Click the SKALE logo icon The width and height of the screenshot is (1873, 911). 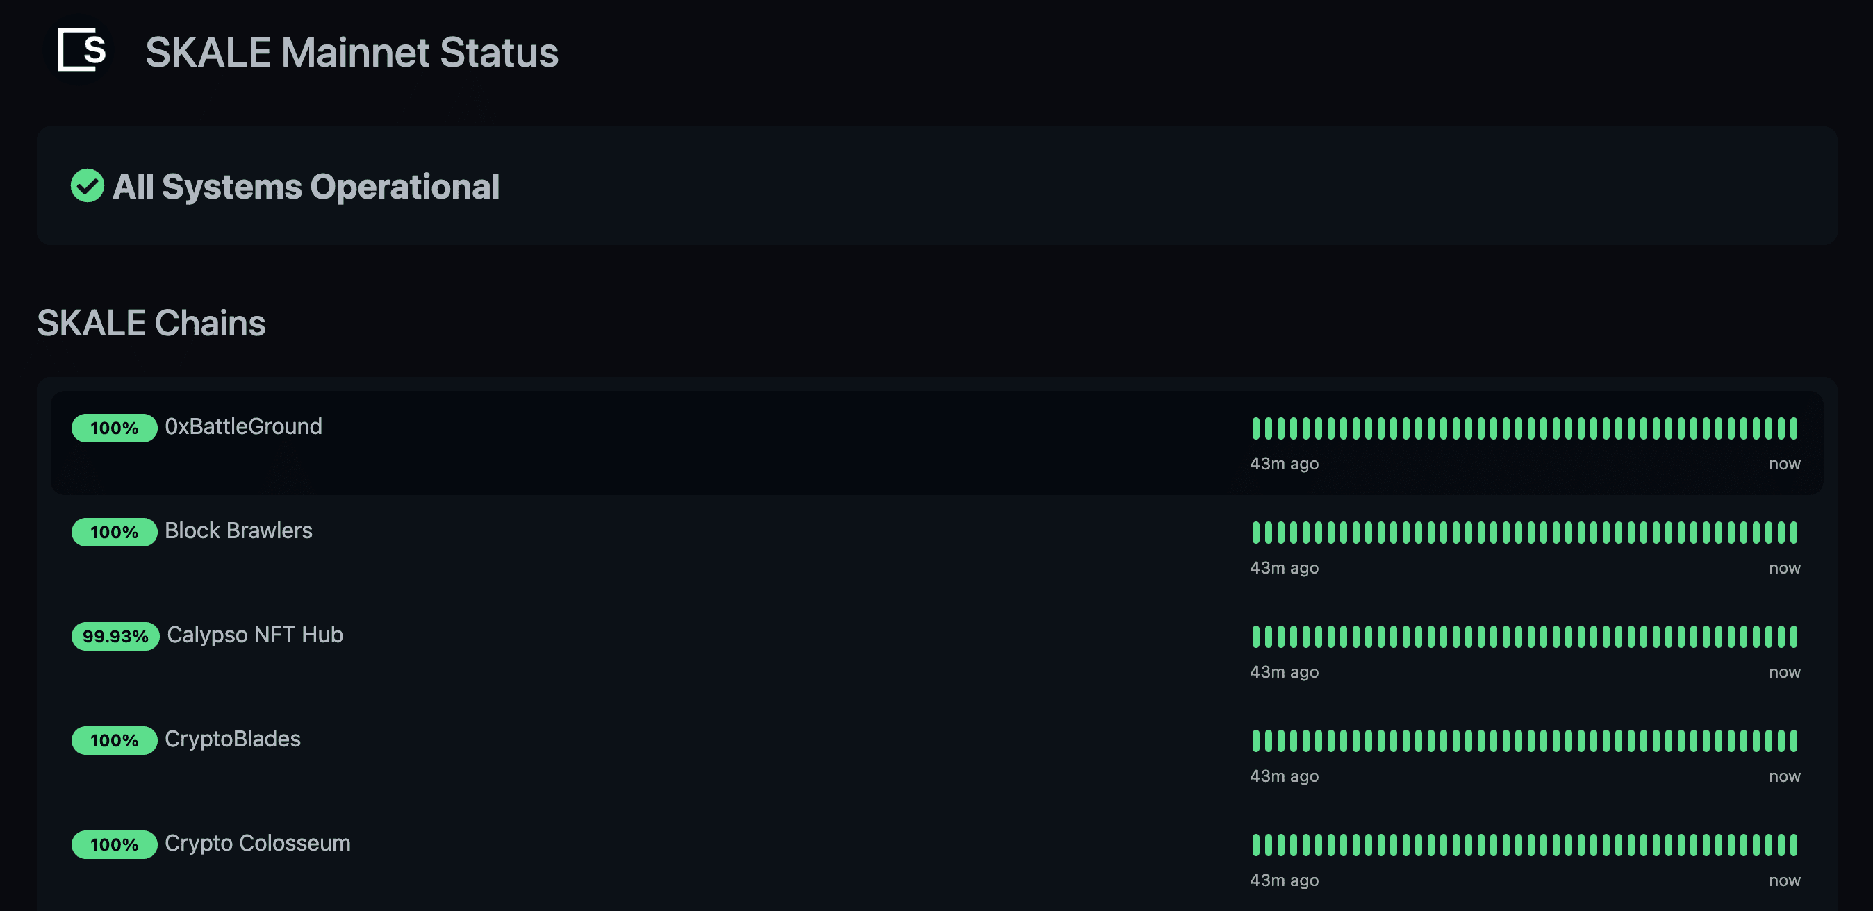pos(81,50)
